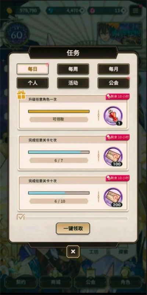
Task: Tap the 200 ticket reward icon
Action: 113,197
